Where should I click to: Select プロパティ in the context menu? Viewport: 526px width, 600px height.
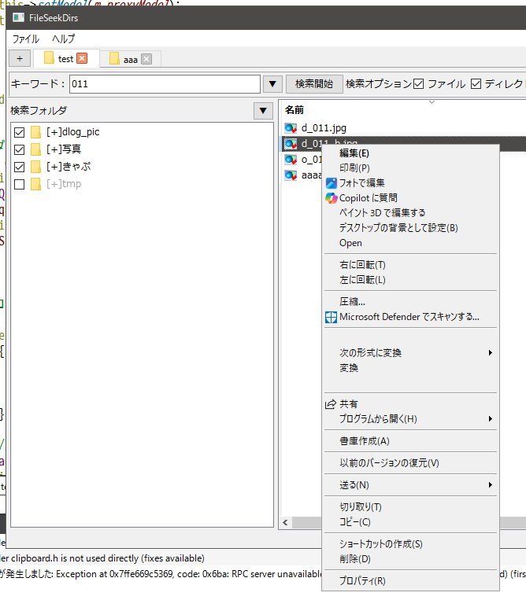tap(362, 581)
